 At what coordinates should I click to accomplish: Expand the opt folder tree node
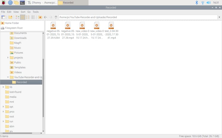point(3,107)
